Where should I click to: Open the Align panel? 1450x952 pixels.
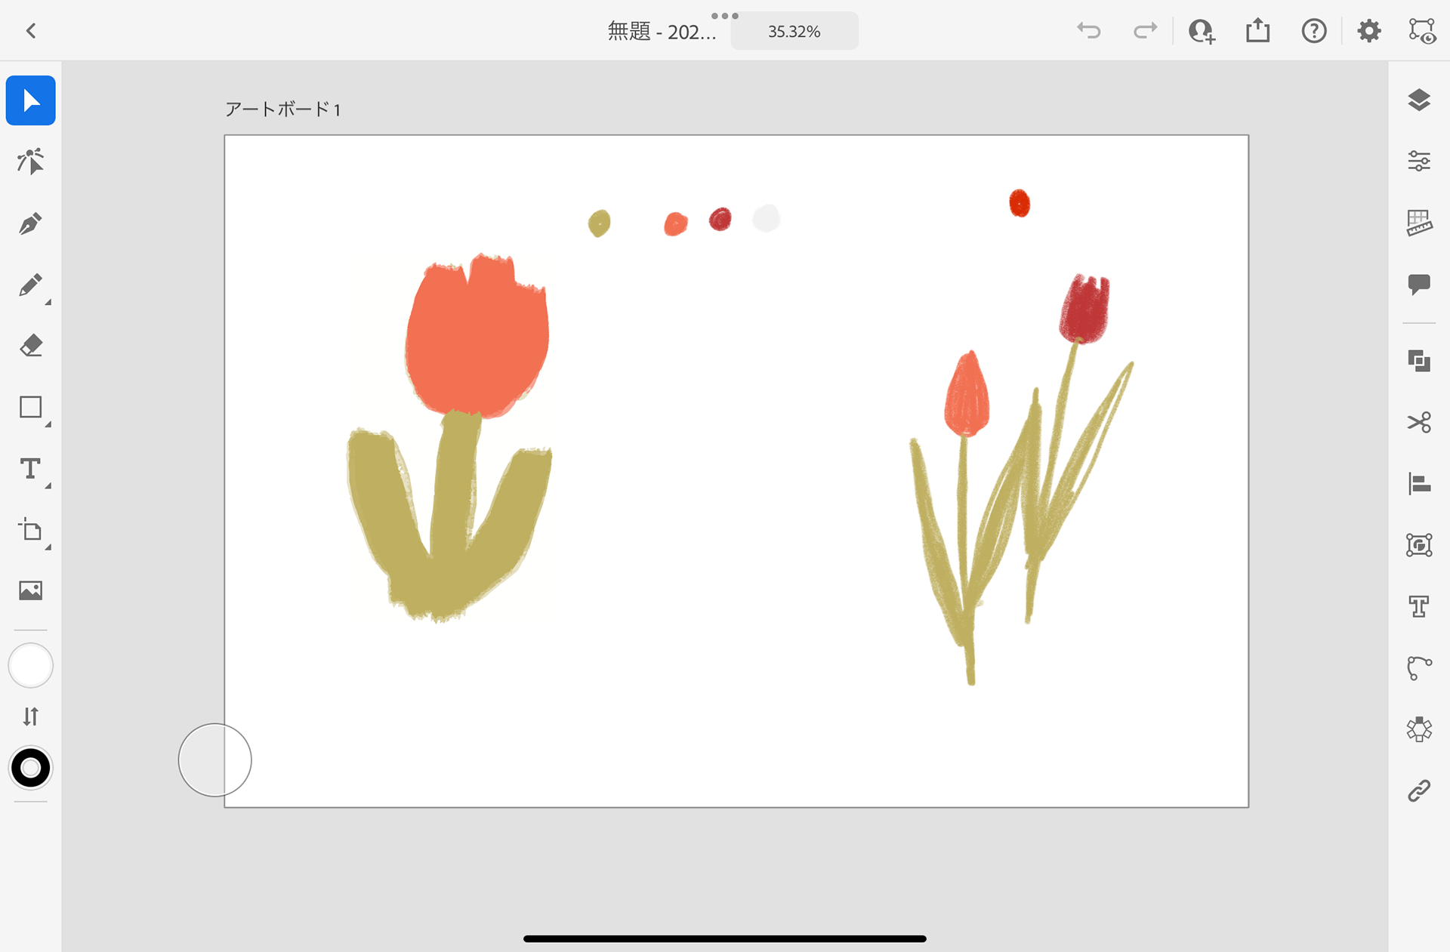pos(1420,483)
